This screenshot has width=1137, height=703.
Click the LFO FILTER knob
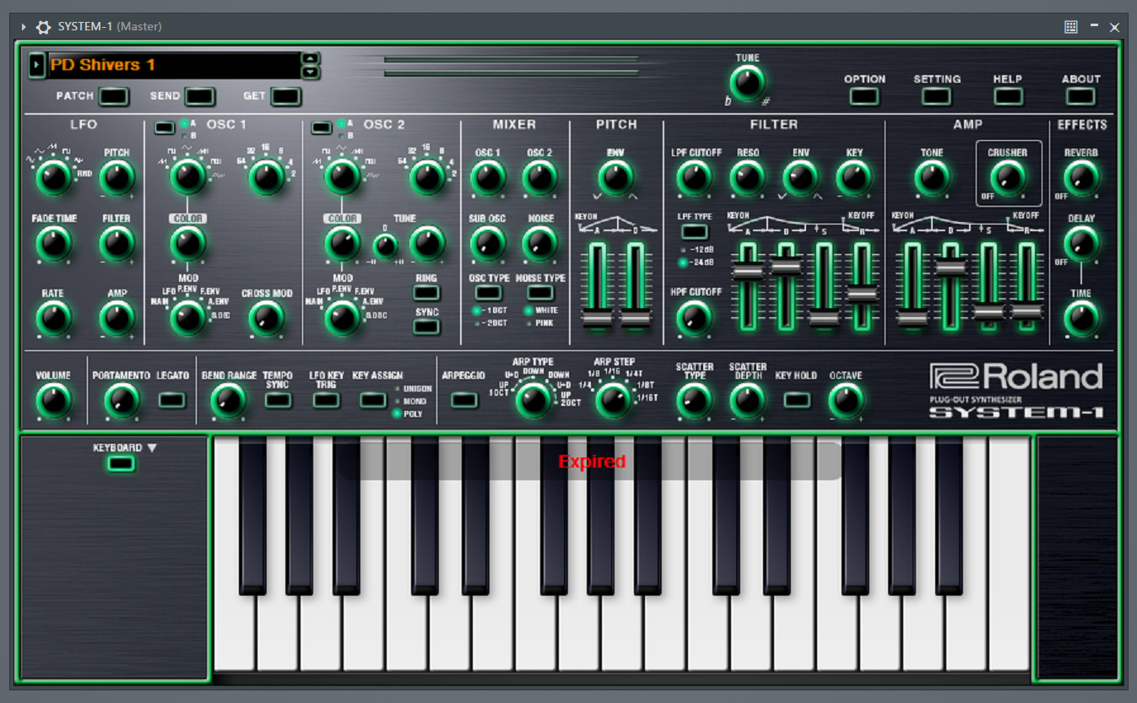click(116, 244)
